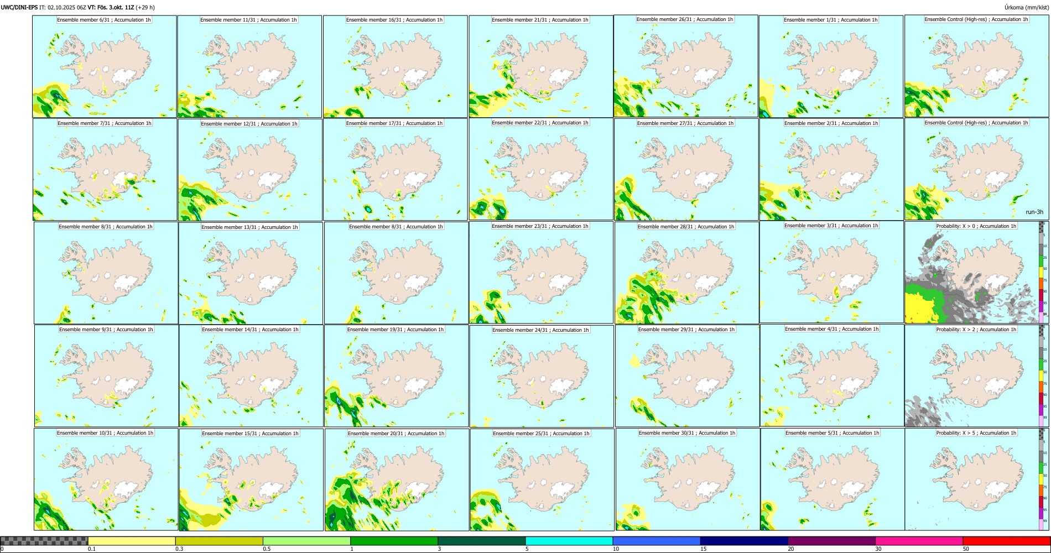Screen dimensions: 1051x553
Task: Select the green 1–3 swatch in bottom legend
Action: click(x=394, y=541)
